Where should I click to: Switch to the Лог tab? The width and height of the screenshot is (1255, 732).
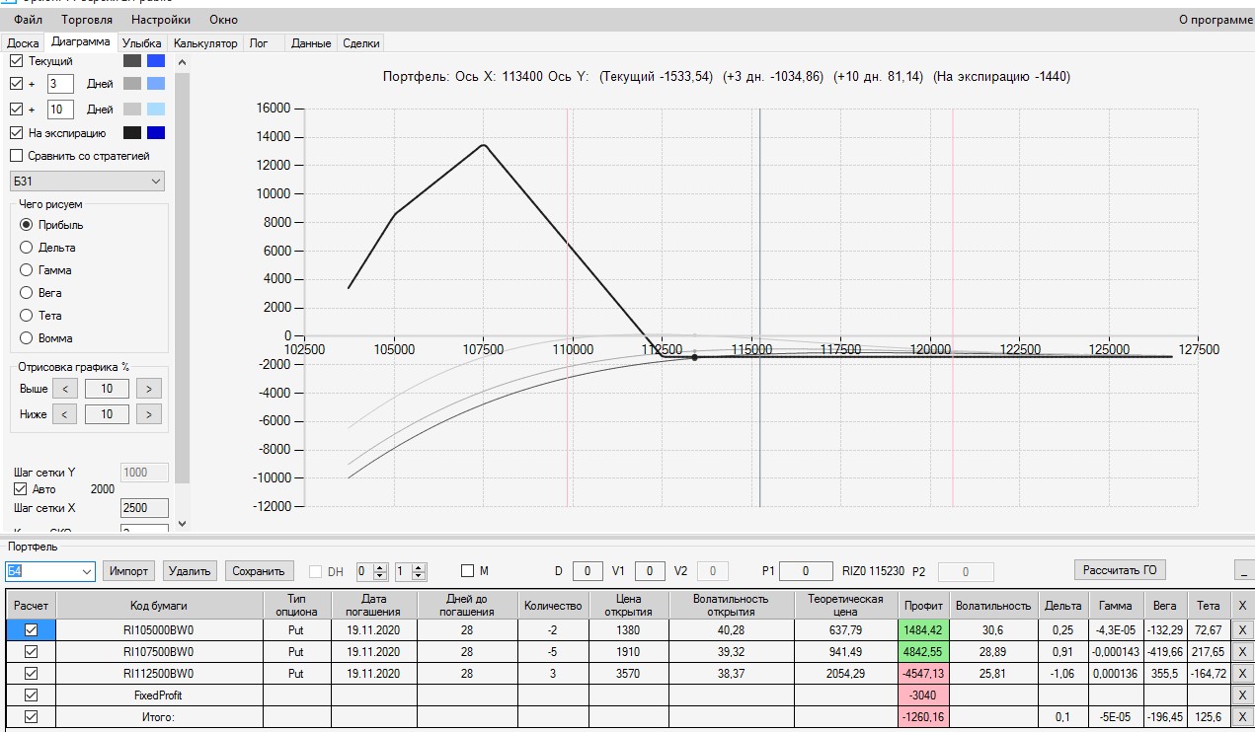[259, 43]
